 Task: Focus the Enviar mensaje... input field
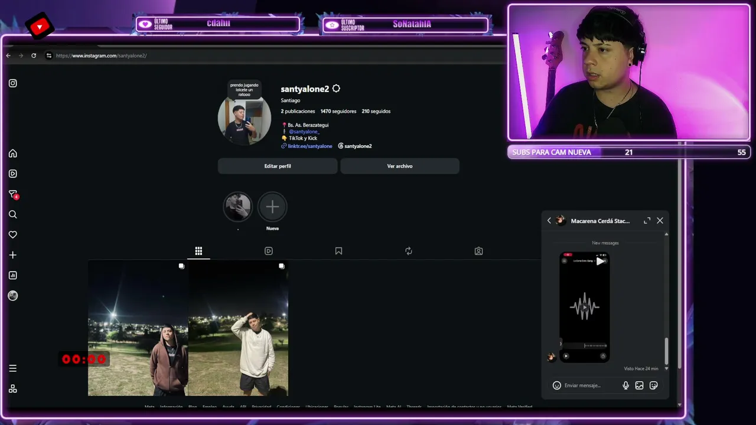coord(589,385)
